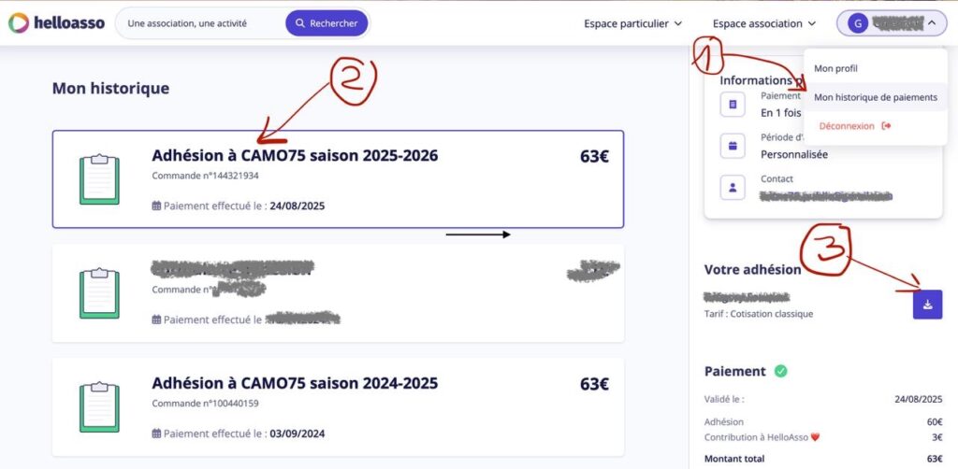The width and height of the screenshot is (958, 469).
Task: Click the clipboard icon for 2025-2026 membership
Action: point(99,179)
